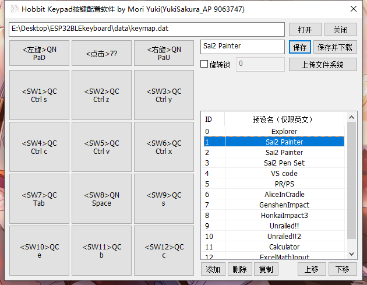Click the 关闭 button
The width and height of the screenshot is (367, 285).
(340, 30)
